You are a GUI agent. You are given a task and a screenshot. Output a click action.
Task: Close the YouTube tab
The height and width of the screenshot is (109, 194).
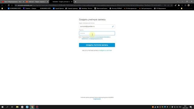(x=23, y=2)
